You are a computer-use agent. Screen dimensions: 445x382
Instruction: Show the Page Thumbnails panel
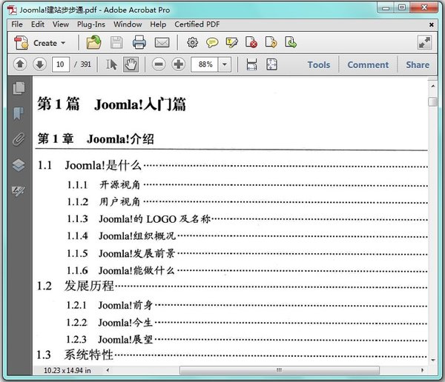(x=19, y=88)
